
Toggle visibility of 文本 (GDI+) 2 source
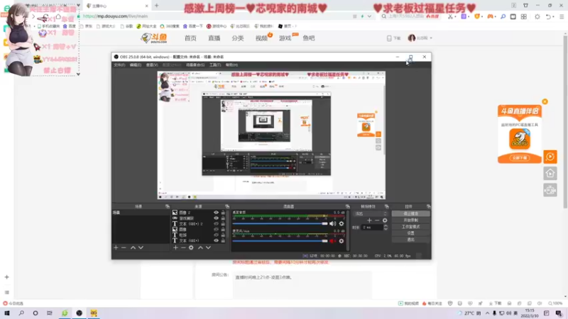click(217, 224)
